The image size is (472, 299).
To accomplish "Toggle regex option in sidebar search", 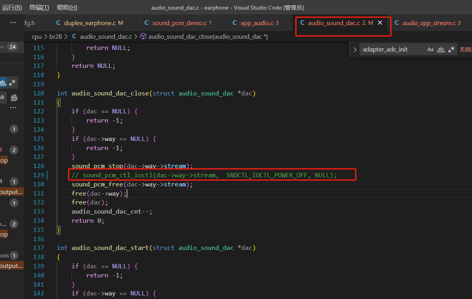I will pyautogui.click(x=12, y=82).
